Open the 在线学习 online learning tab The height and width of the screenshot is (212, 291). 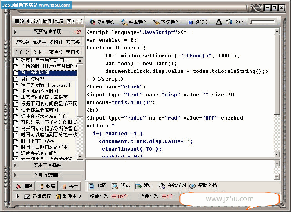tap(172, 186)
